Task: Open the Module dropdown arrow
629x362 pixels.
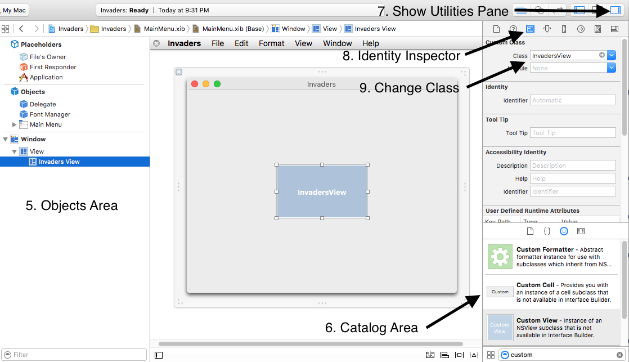Action: coord(612,68)
